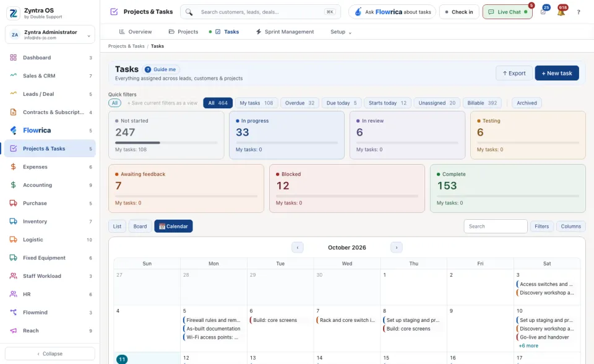This screenshot has width=594, height=364.
Task: Collapse the sidebar
Action: tap(50, 353)
